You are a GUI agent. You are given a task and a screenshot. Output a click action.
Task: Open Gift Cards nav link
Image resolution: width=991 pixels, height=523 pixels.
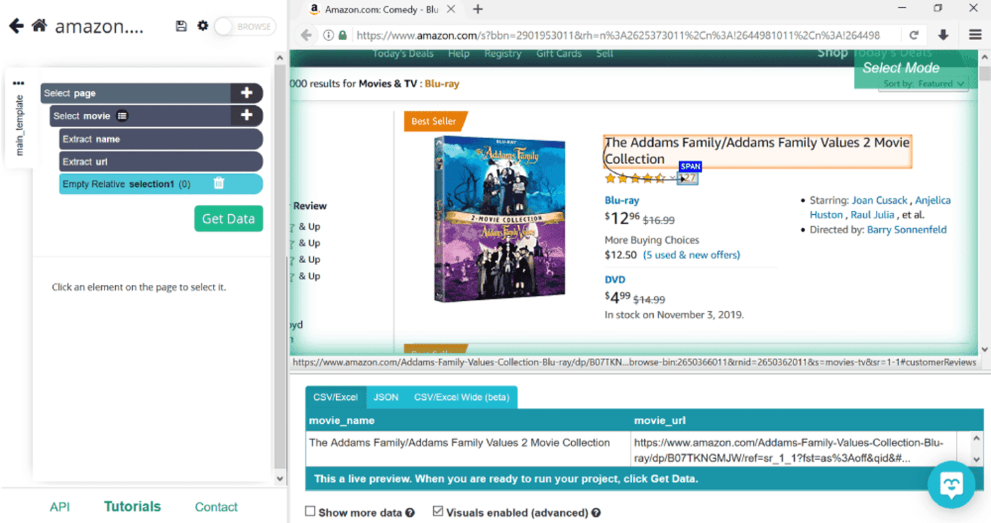click(x=559, y=54)
